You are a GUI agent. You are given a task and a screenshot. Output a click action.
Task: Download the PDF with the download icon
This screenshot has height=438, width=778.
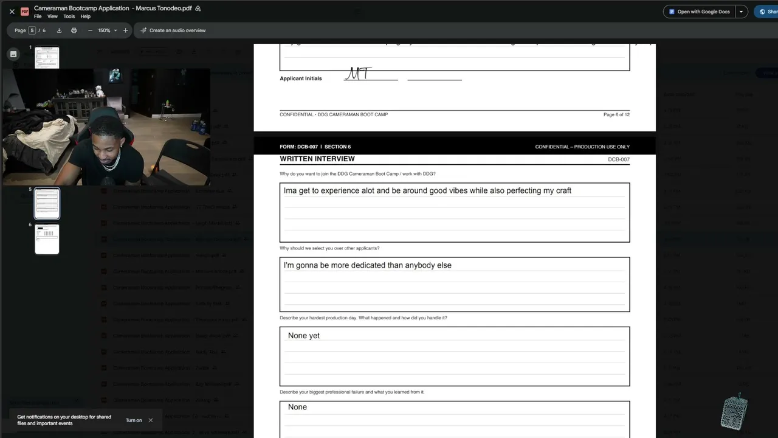(59, 30)
